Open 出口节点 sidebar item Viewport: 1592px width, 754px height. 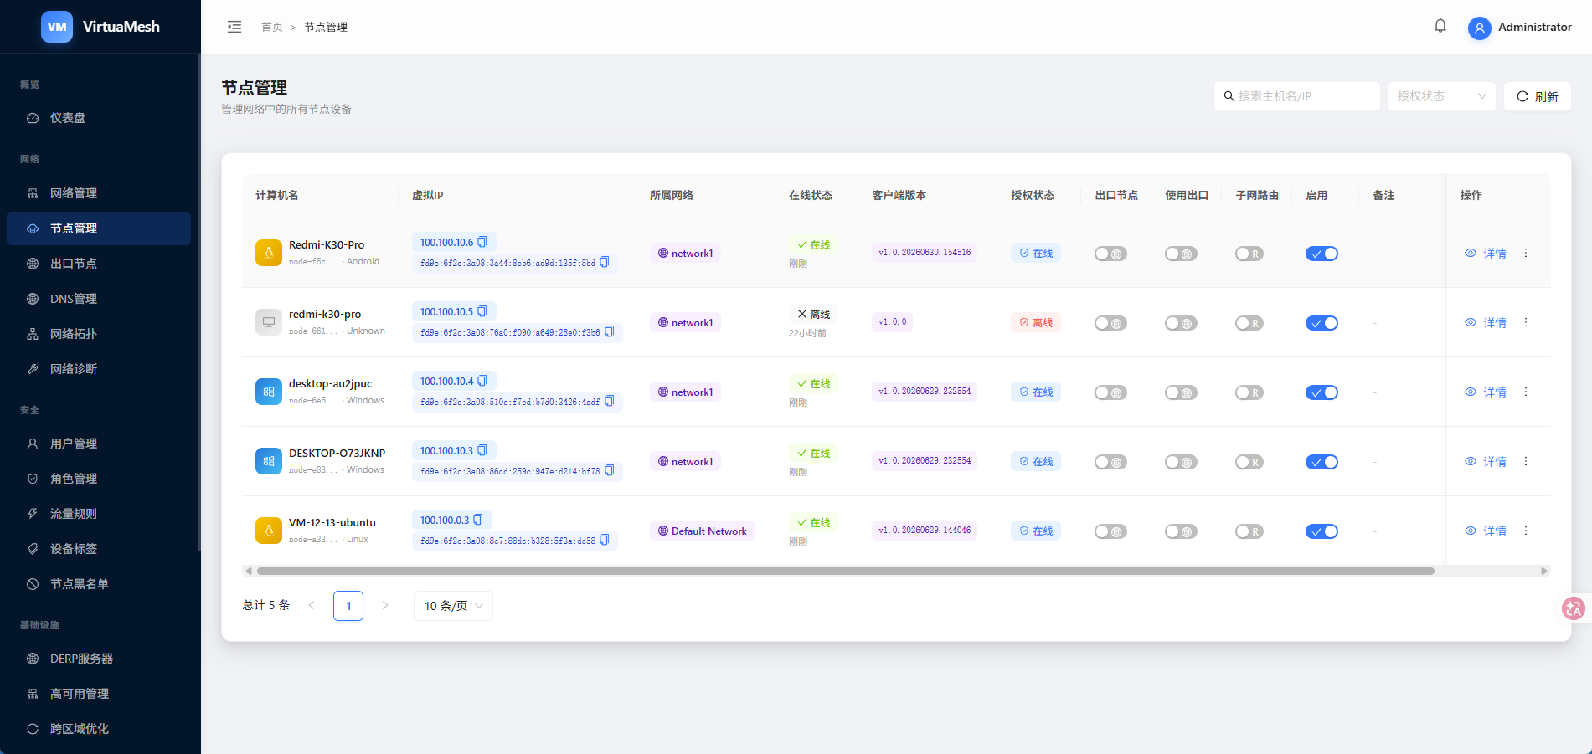click(99, 264)
